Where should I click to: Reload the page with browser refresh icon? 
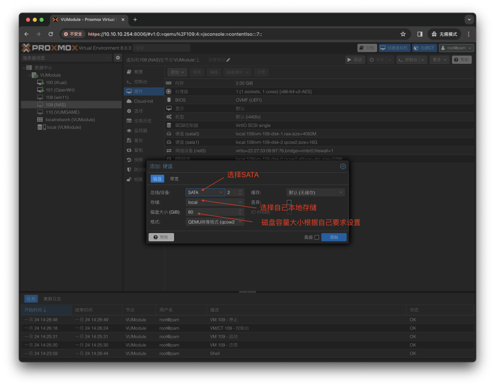[x=51, y=34]
